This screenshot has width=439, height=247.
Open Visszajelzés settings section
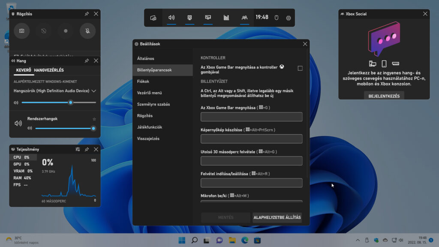[162, 139]
